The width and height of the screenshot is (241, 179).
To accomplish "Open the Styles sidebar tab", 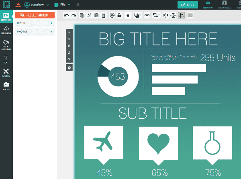I will [x=6, y=73].
